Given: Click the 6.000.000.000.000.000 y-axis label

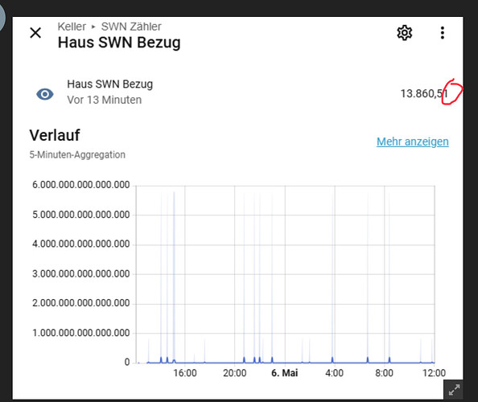Looking at the screenshot, I should [x=81, y=185].
